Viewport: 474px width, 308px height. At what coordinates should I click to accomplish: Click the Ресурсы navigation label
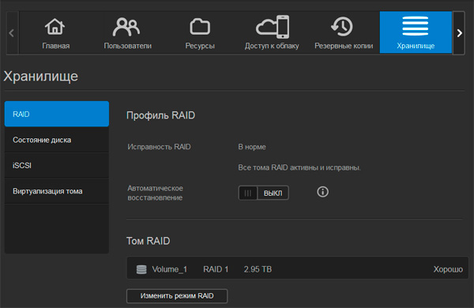200,46
